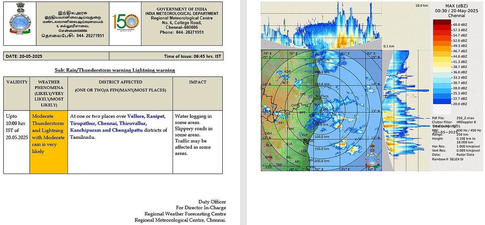Click the DISTRICT AFFECTED column header
This screenshot has height=225, width=485.
tap(120, 82)
